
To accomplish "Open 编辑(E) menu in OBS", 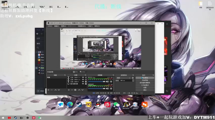I will [x=56, y=26].
